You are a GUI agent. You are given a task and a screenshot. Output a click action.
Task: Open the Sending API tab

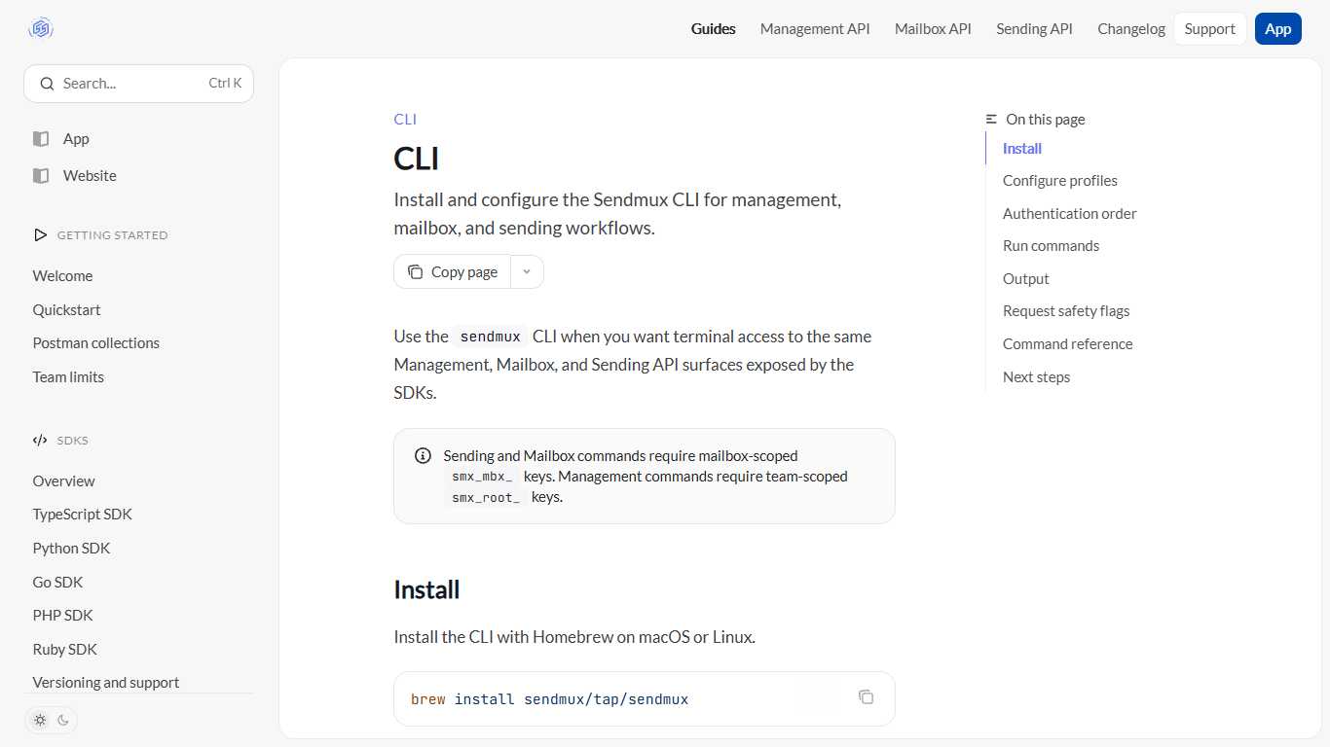[1034, 29]
